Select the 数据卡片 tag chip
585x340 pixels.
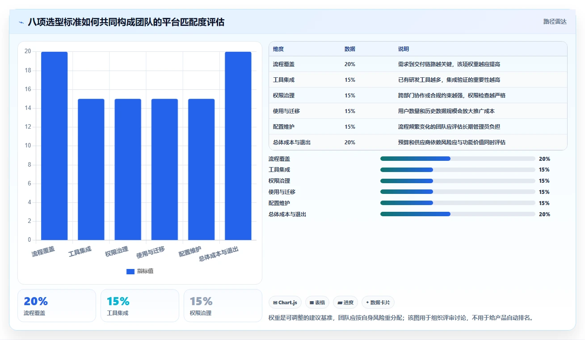(378, 302)
